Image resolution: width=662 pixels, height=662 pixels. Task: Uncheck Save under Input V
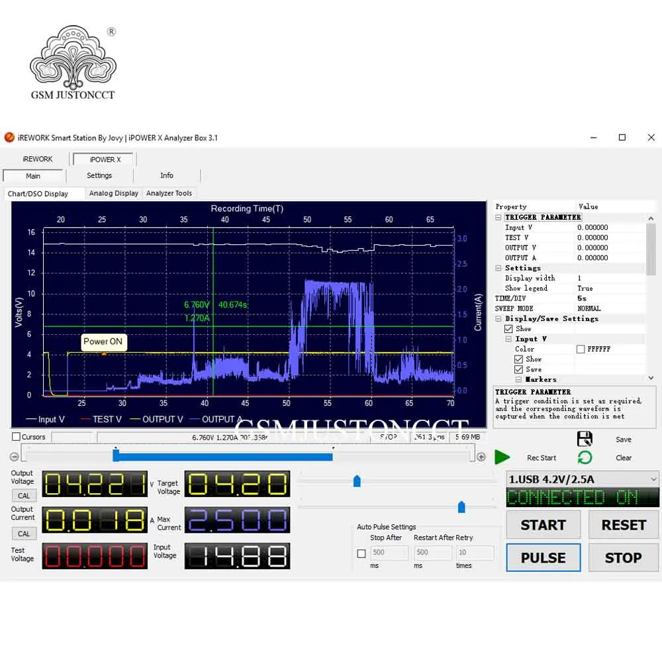tap(519, 369)
